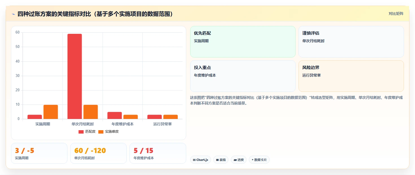Image resolution: width=415 pixels, height=175 pixels.
Task: Click the Chart.js tag chip
Action: 201,160
